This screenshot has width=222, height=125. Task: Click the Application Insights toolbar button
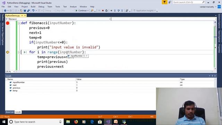click(x=145, y=11)
